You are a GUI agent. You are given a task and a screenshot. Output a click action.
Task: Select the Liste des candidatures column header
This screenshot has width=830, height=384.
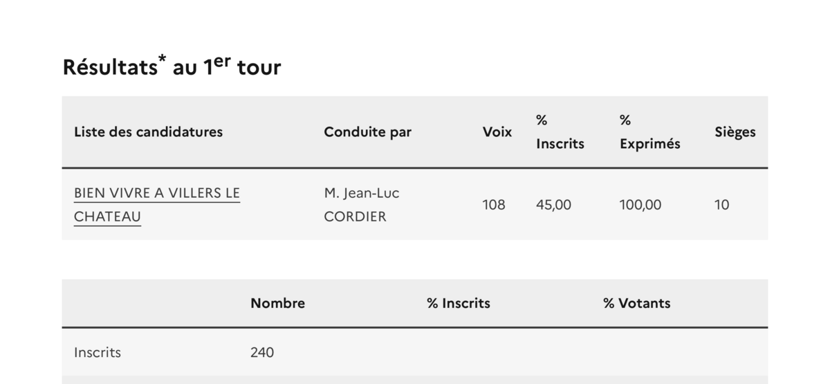coord(148,131)
